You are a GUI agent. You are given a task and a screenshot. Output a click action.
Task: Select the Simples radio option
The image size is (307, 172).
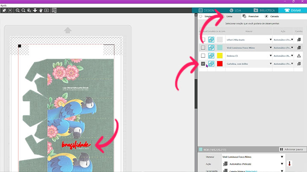201,16
